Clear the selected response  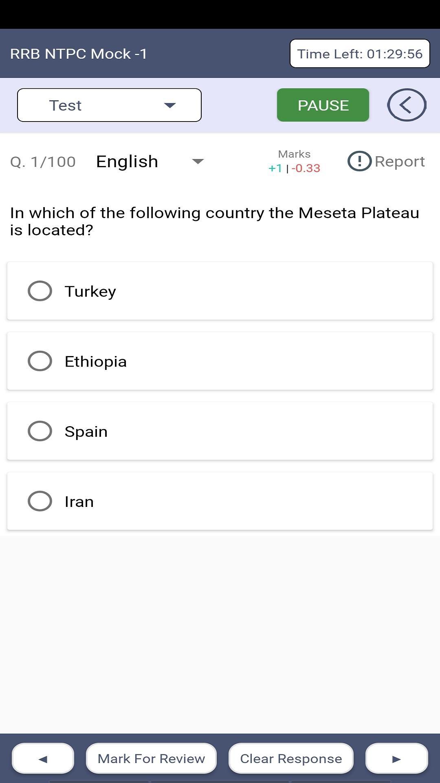pyautogui.click(x=291, y=758)
